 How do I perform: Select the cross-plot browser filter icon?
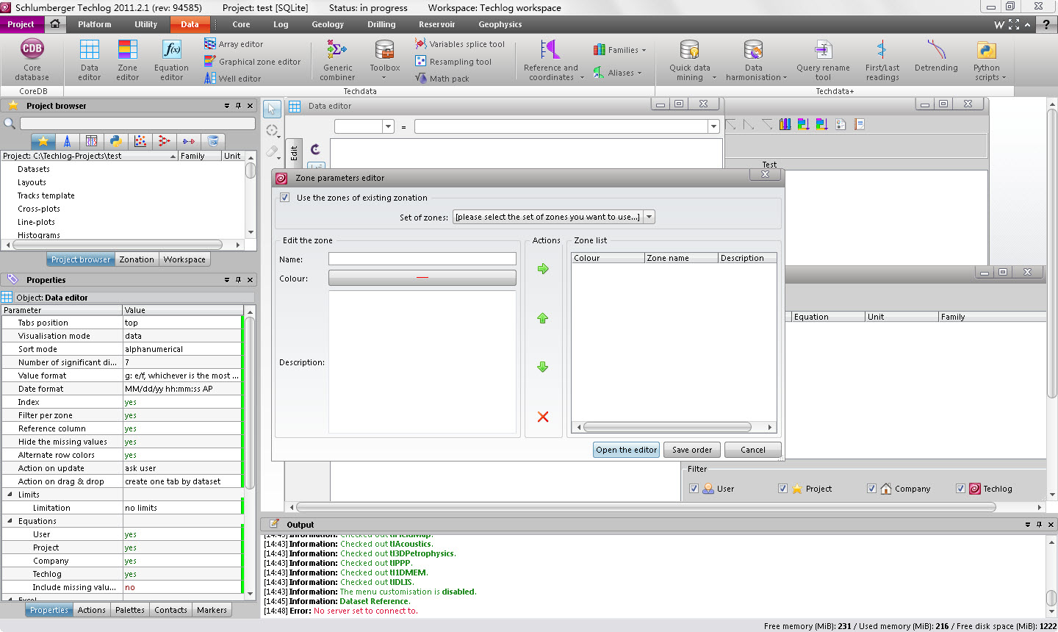tap(140, 141)
